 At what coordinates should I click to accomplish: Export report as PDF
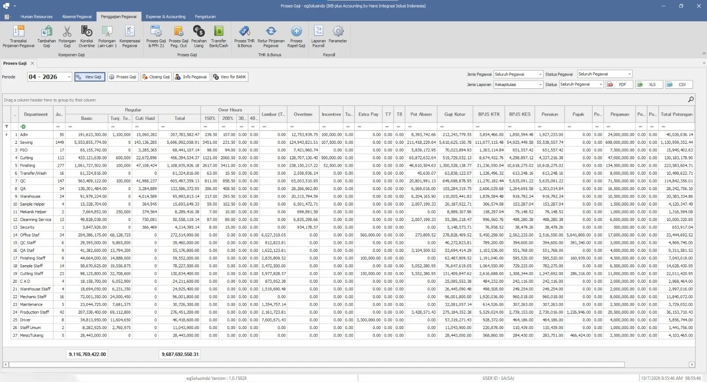pos(619,84)
